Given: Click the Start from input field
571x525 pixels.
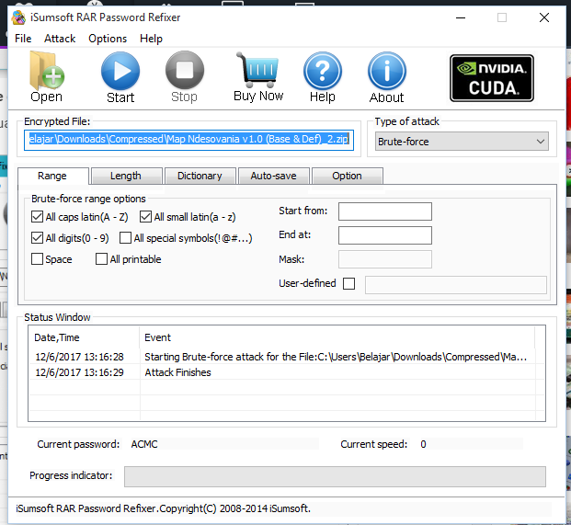Looking at the screenshot, I should coord(385,211).
